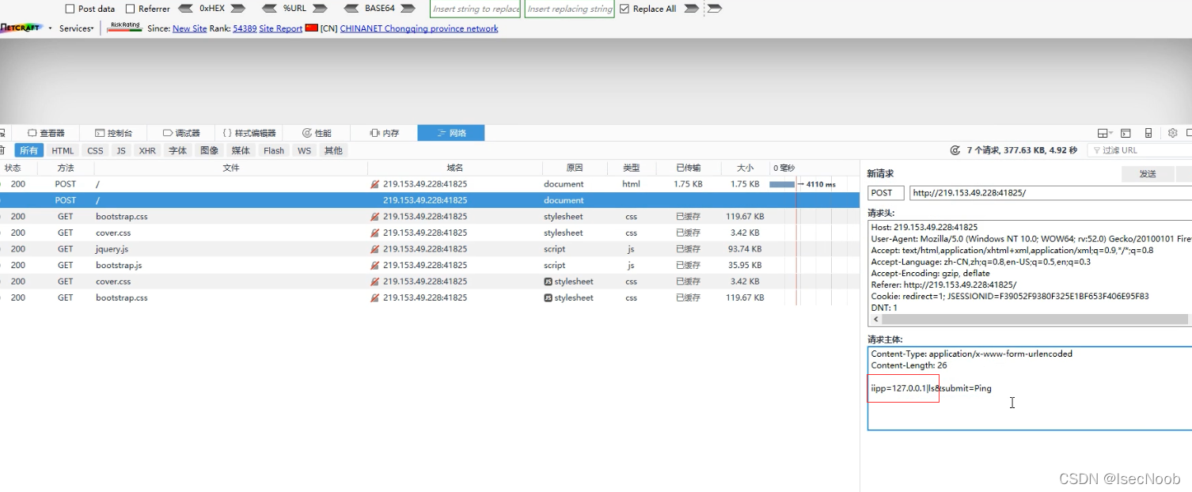
Task: Click the arrow right after Replace All
Action: (x=691, y=9)
